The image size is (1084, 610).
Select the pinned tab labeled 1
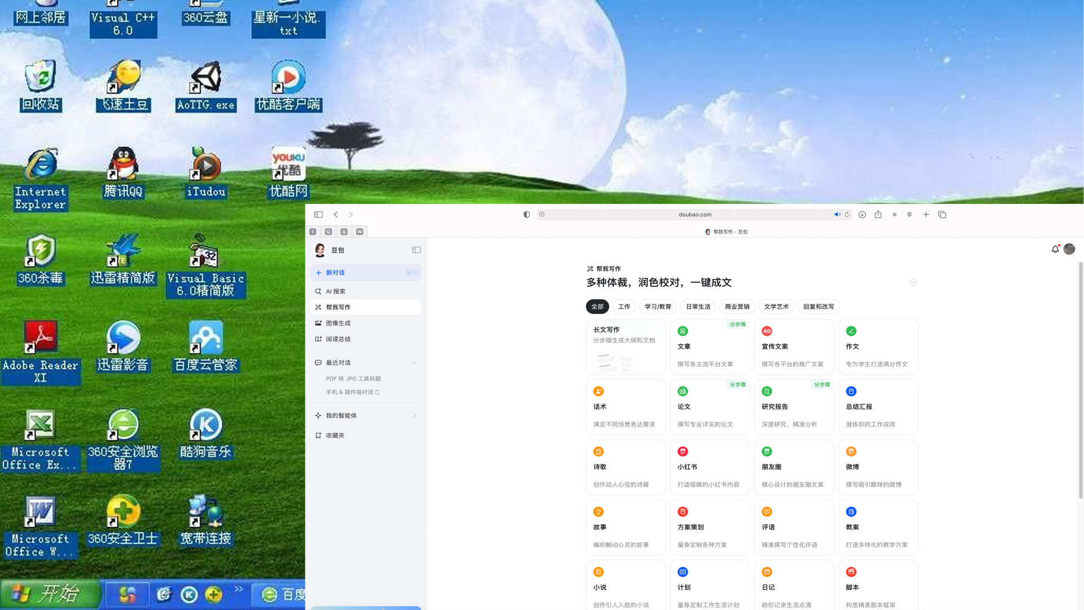(x=313, y=232)
